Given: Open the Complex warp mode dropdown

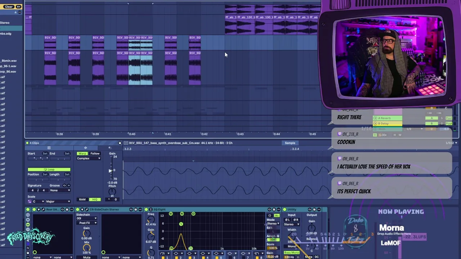Looking at the screenshot, I should (x=89, y=158).
